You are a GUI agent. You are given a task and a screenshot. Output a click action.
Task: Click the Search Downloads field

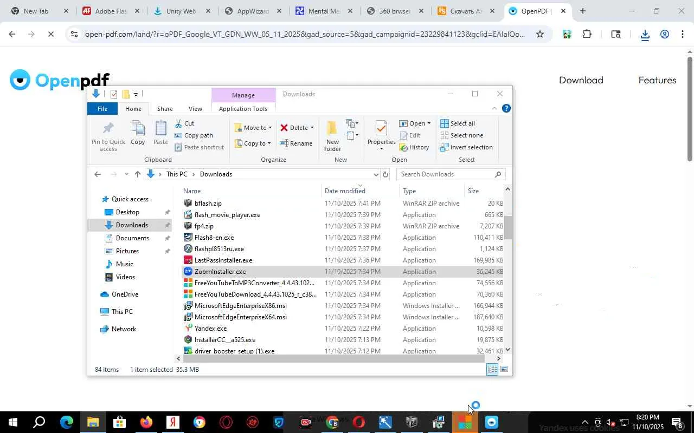(x=451, y=174)
